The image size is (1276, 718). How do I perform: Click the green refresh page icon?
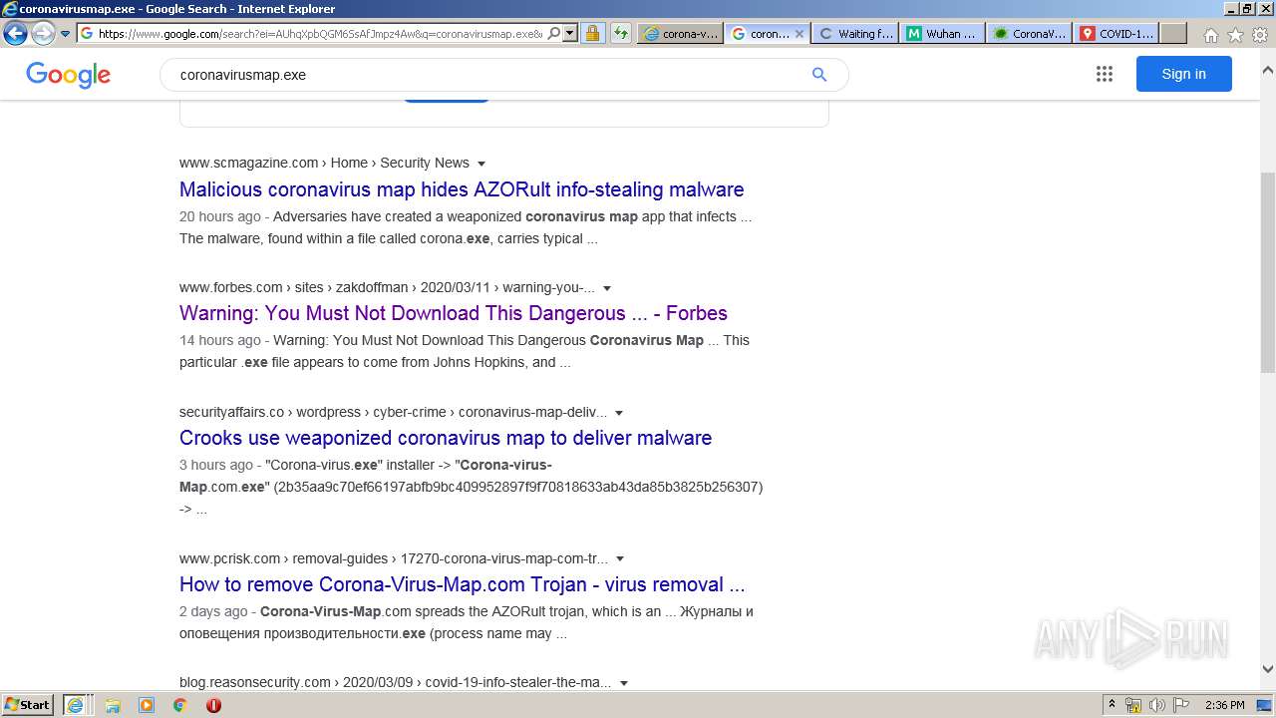click(x=621, y=33)
